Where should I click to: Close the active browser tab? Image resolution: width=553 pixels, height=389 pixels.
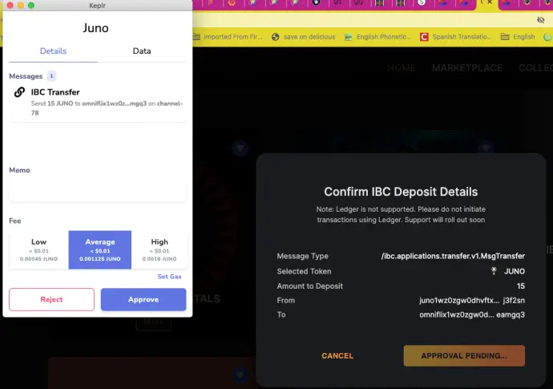(490, 2)
